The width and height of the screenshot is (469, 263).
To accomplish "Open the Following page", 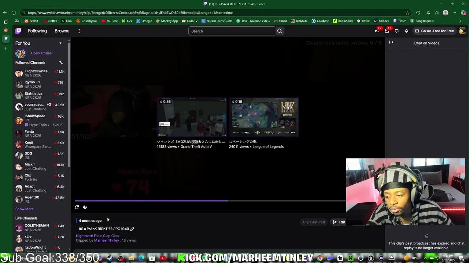I will [37, 31].
